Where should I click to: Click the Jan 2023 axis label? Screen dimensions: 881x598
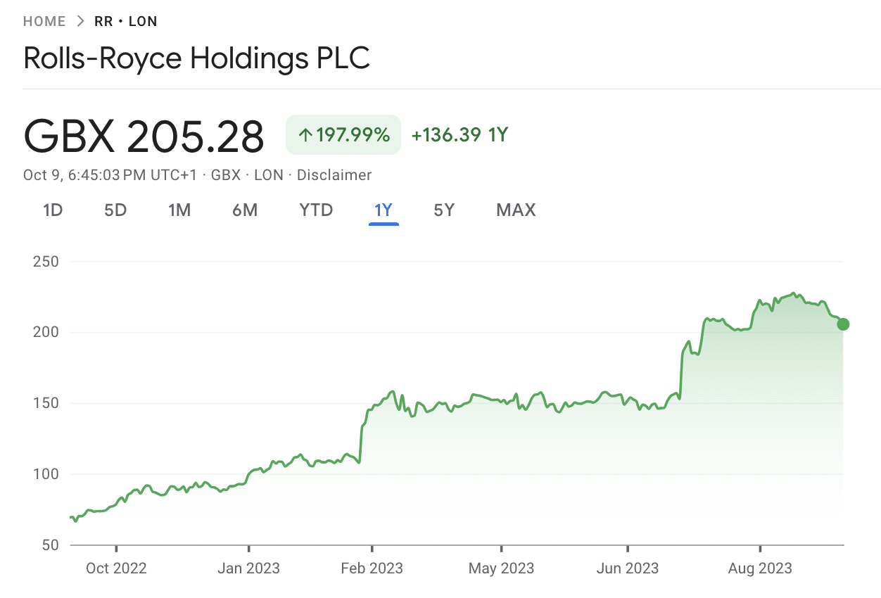pos(248,568)
